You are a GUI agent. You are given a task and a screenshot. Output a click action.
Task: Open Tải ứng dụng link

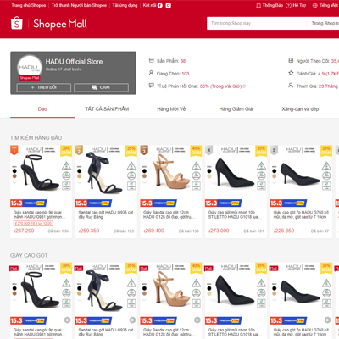tap(125, 5)
